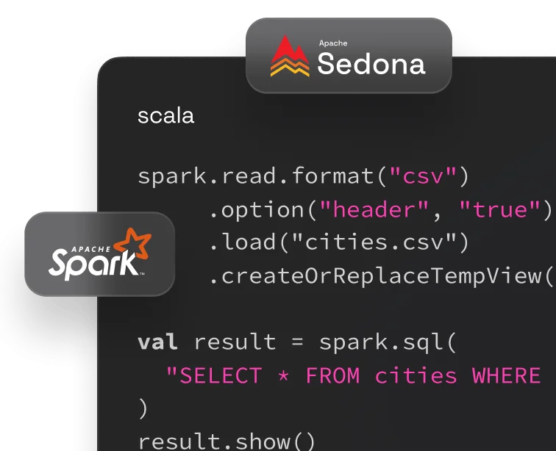Click the bold val keyword
Viewport: 556px width, 451px height.
coord(157,342)
